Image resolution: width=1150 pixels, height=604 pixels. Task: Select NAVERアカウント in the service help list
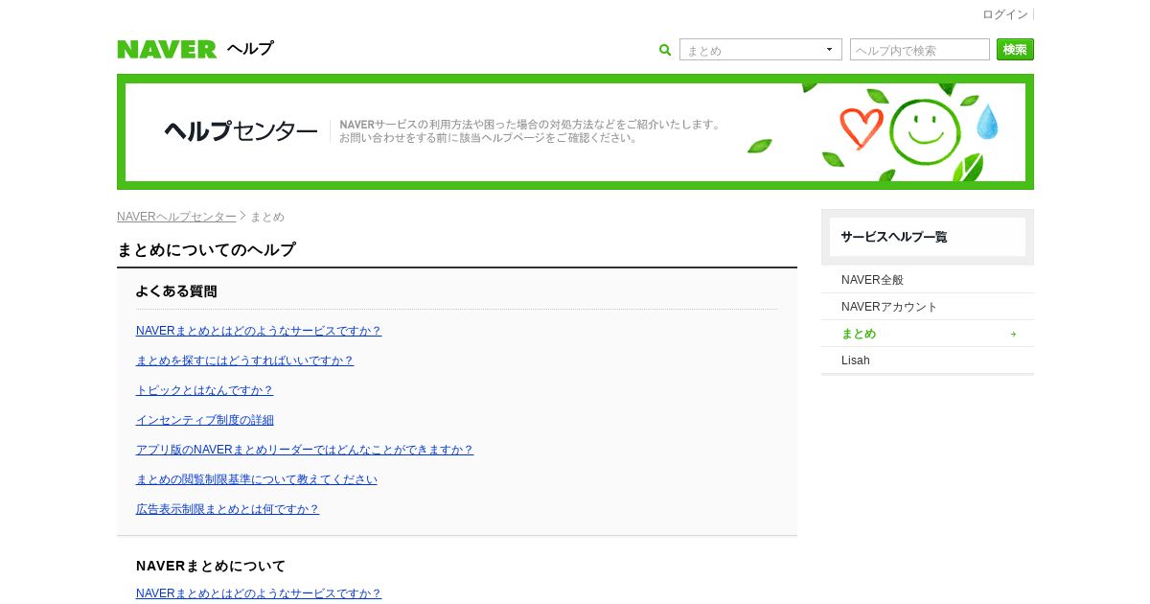pos(928,307)
